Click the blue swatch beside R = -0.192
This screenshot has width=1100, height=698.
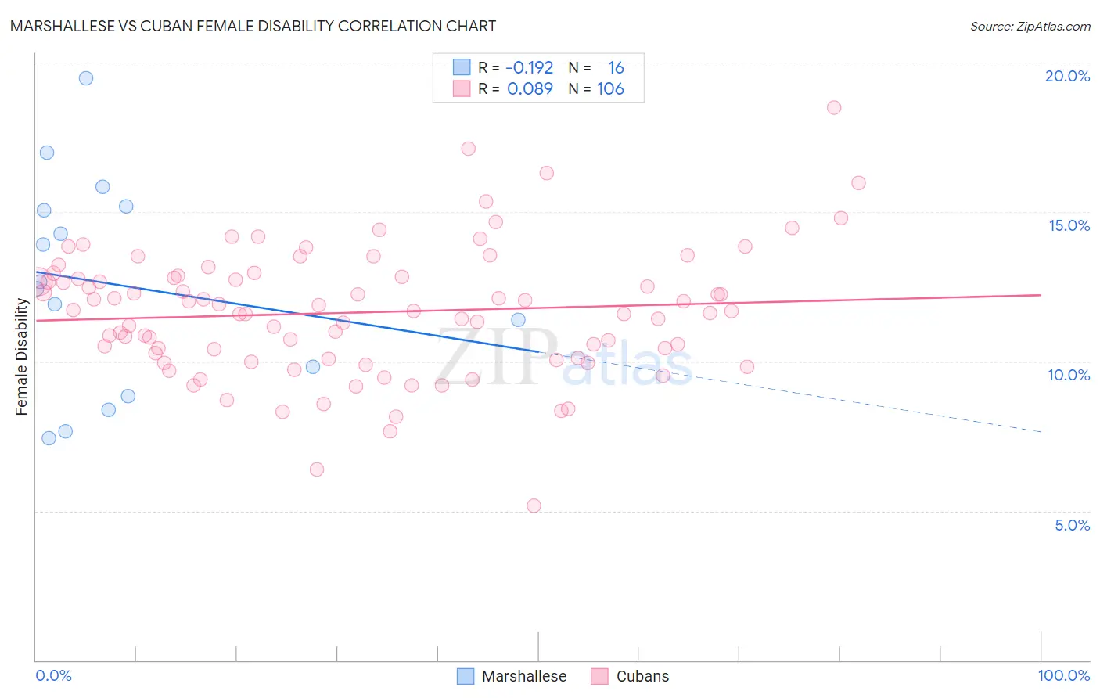click(462, 67)
